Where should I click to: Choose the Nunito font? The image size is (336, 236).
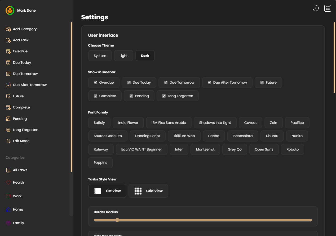click(297, 136)
